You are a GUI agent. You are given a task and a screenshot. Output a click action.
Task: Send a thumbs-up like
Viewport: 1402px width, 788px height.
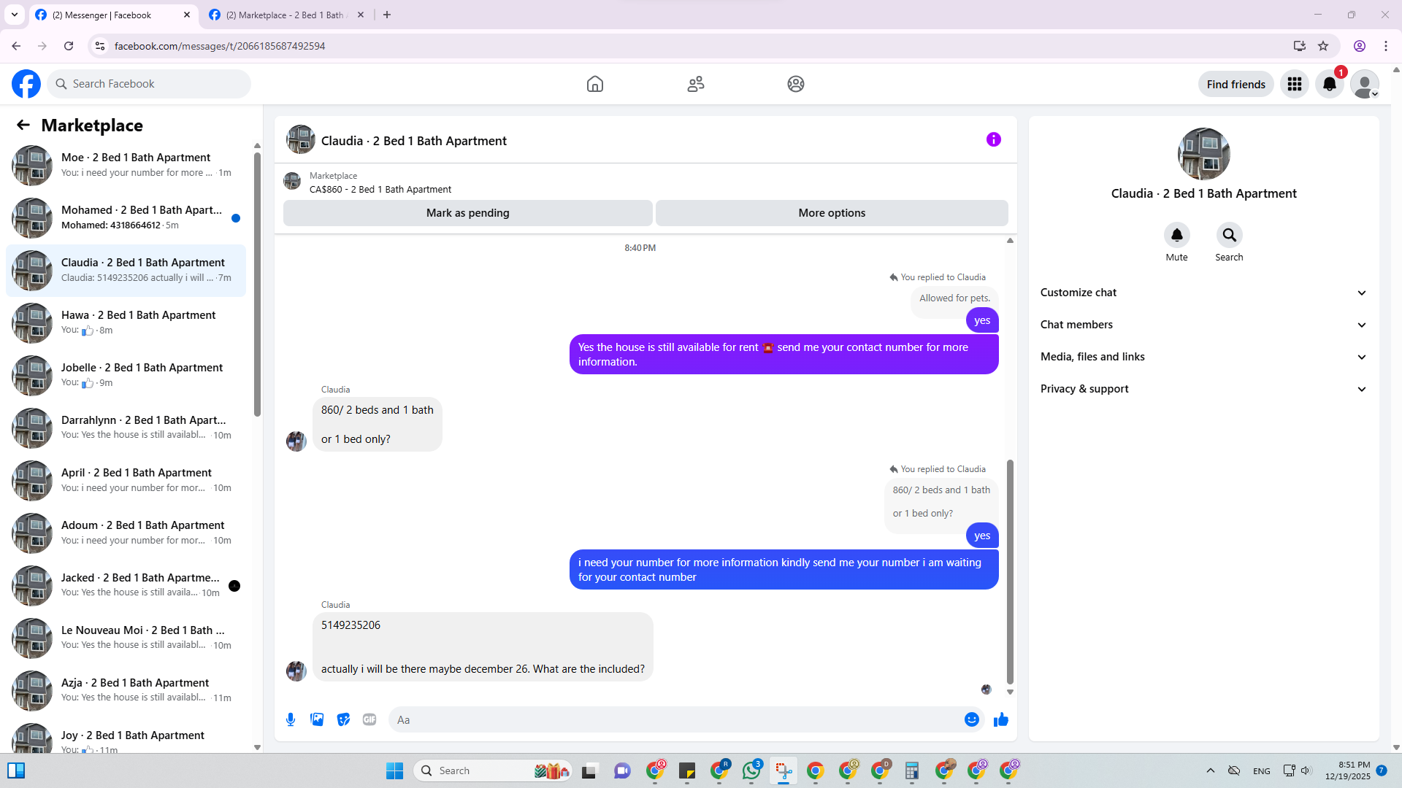(1000, 719)
